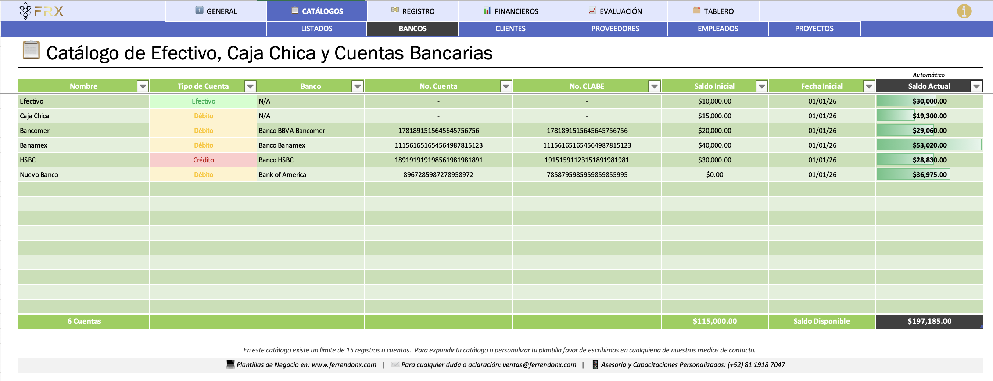Click the FINANCIEROS bar chart icon
Screen dimensions: 993x381
point(487,10)
